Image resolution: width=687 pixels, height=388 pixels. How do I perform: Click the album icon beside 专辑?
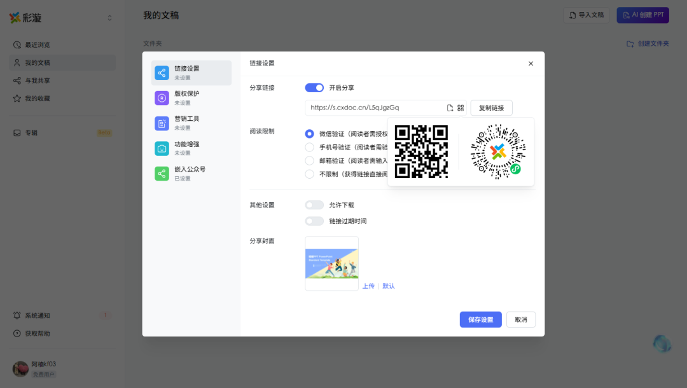[17, 133]
